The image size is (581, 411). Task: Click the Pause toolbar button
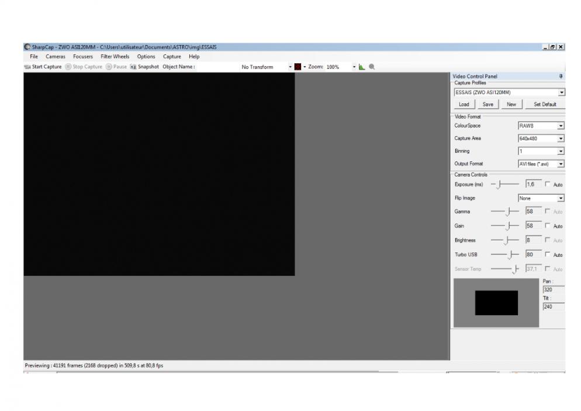click(x=116, y=67)
